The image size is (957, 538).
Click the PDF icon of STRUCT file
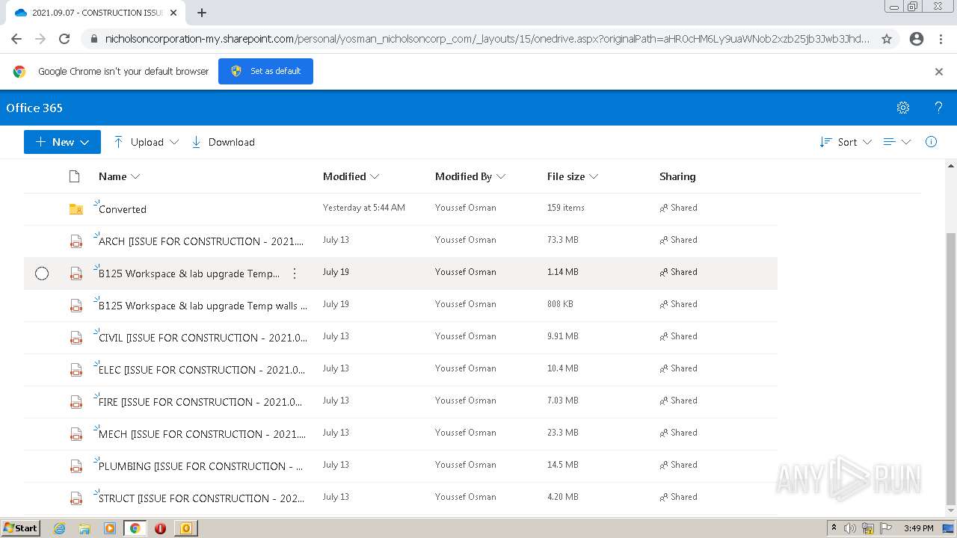[76, 498]
